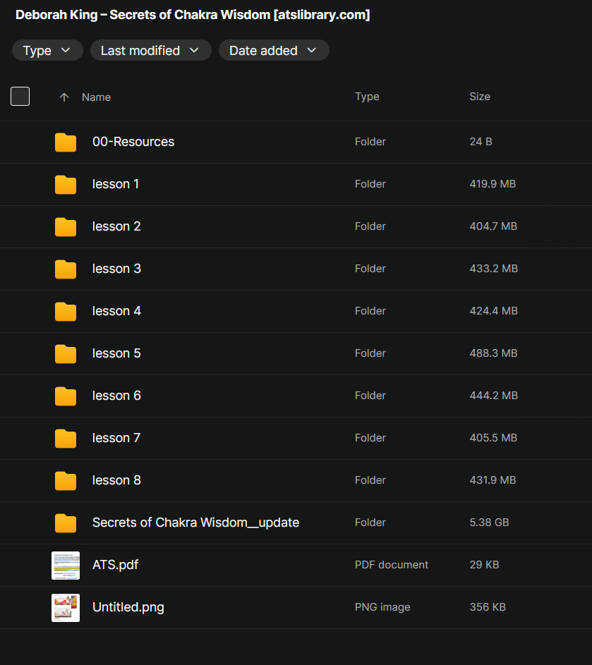This screenshot has height=665, width=592.
Task: Select the ATS.pdf file name
Action: (116, 565)
